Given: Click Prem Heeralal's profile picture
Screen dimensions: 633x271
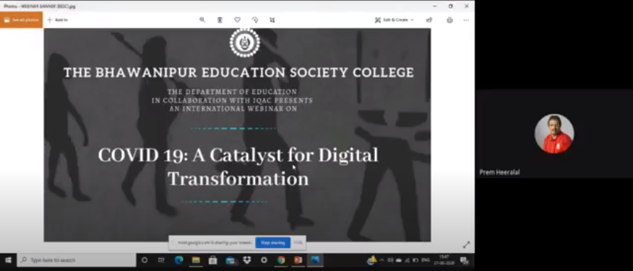Looking at the screenshot, I should (554, 133).
